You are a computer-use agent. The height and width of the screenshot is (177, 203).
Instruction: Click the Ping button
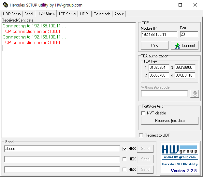[154, 45]
